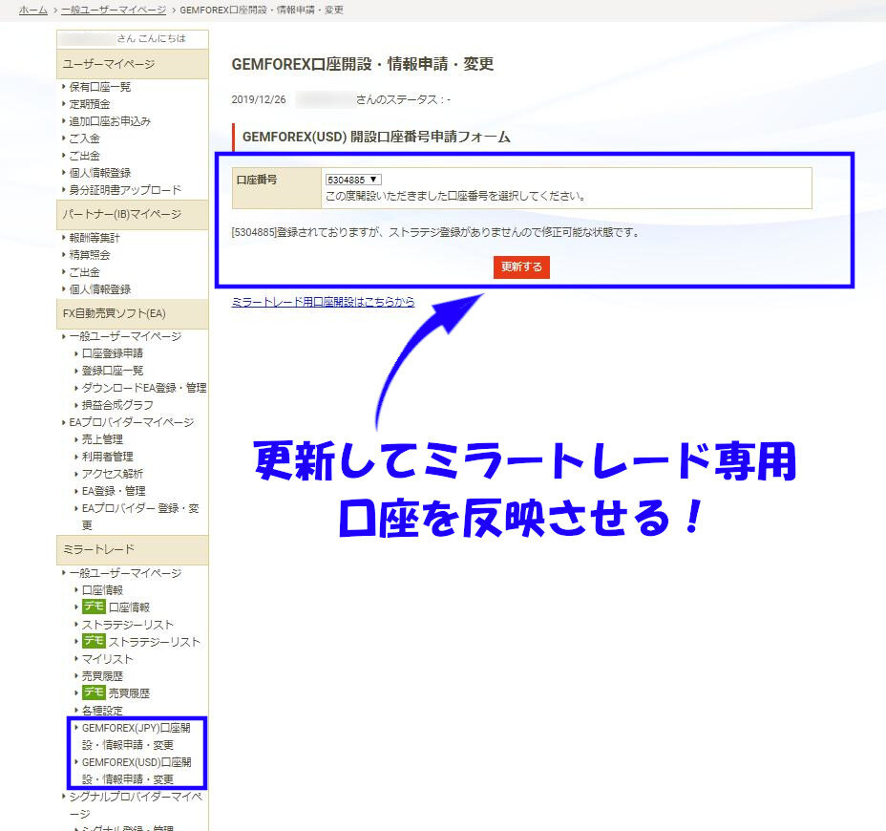Go to the ご入金 deposit page
This screenshot has height=831, width=886.
84,138
